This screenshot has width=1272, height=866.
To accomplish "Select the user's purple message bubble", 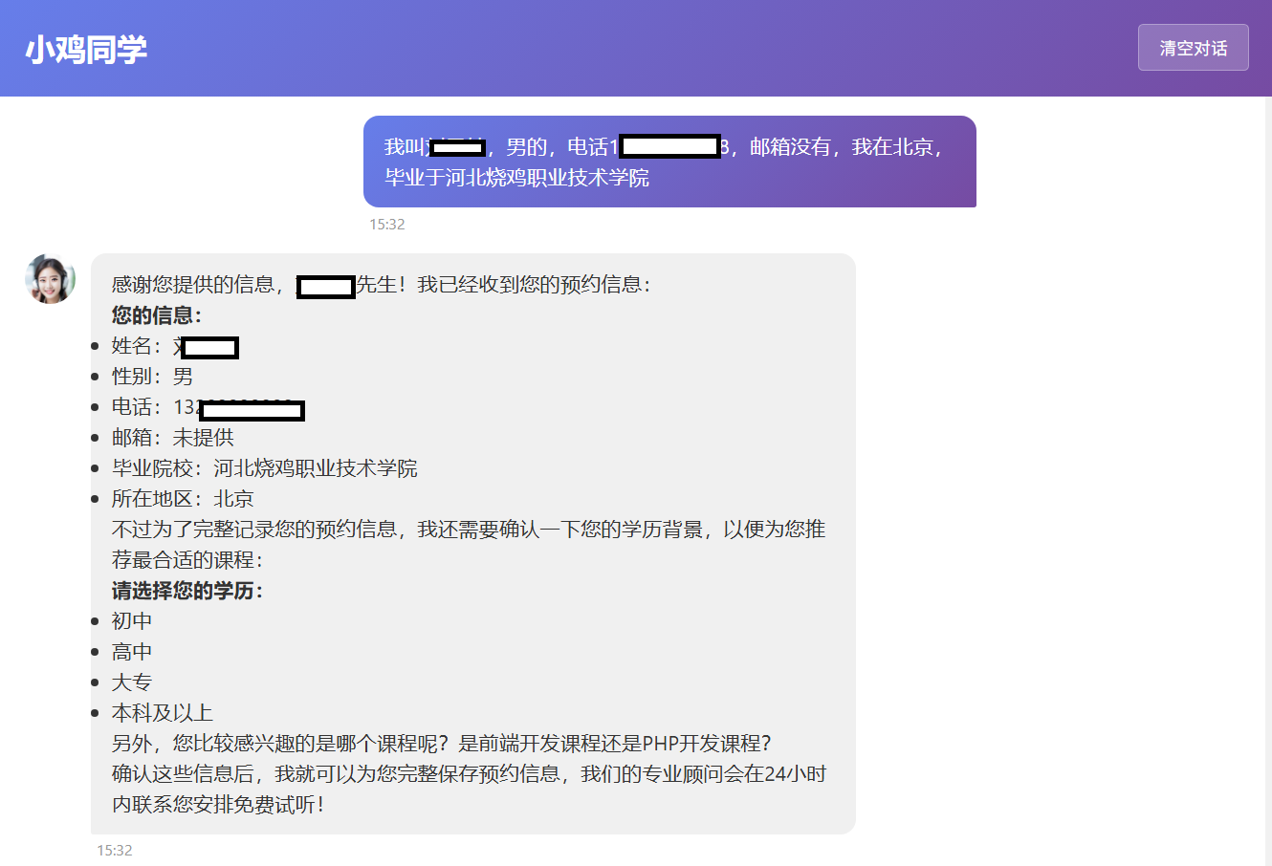I will [x=669, y=162].
